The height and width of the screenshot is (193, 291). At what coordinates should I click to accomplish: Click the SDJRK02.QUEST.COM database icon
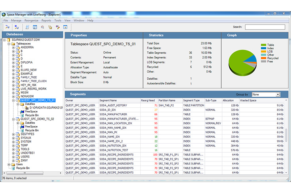tap(9, 40)
